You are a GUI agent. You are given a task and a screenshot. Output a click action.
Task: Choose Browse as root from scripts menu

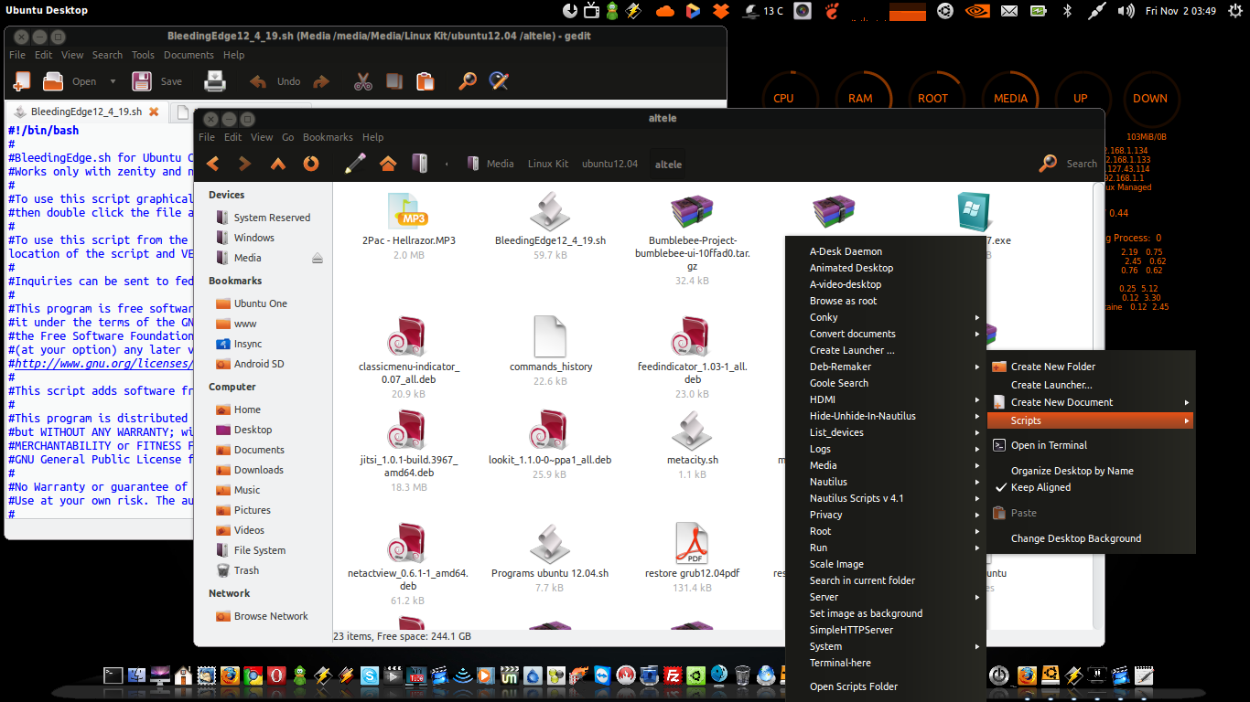pyautogui.click(x=885, y=301)
